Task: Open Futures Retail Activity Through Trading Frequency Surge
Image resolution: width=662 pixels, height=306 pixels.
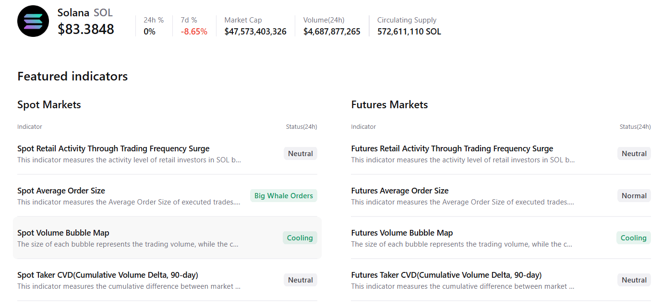Action: [x=452, y=149]
